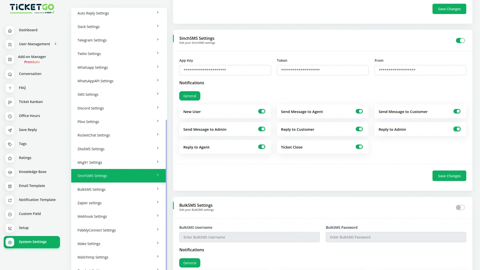Viewport: 480px width, 270px height.
Task: Click the Knowledge Base graduation cap icon
Action: pos(10,172)
